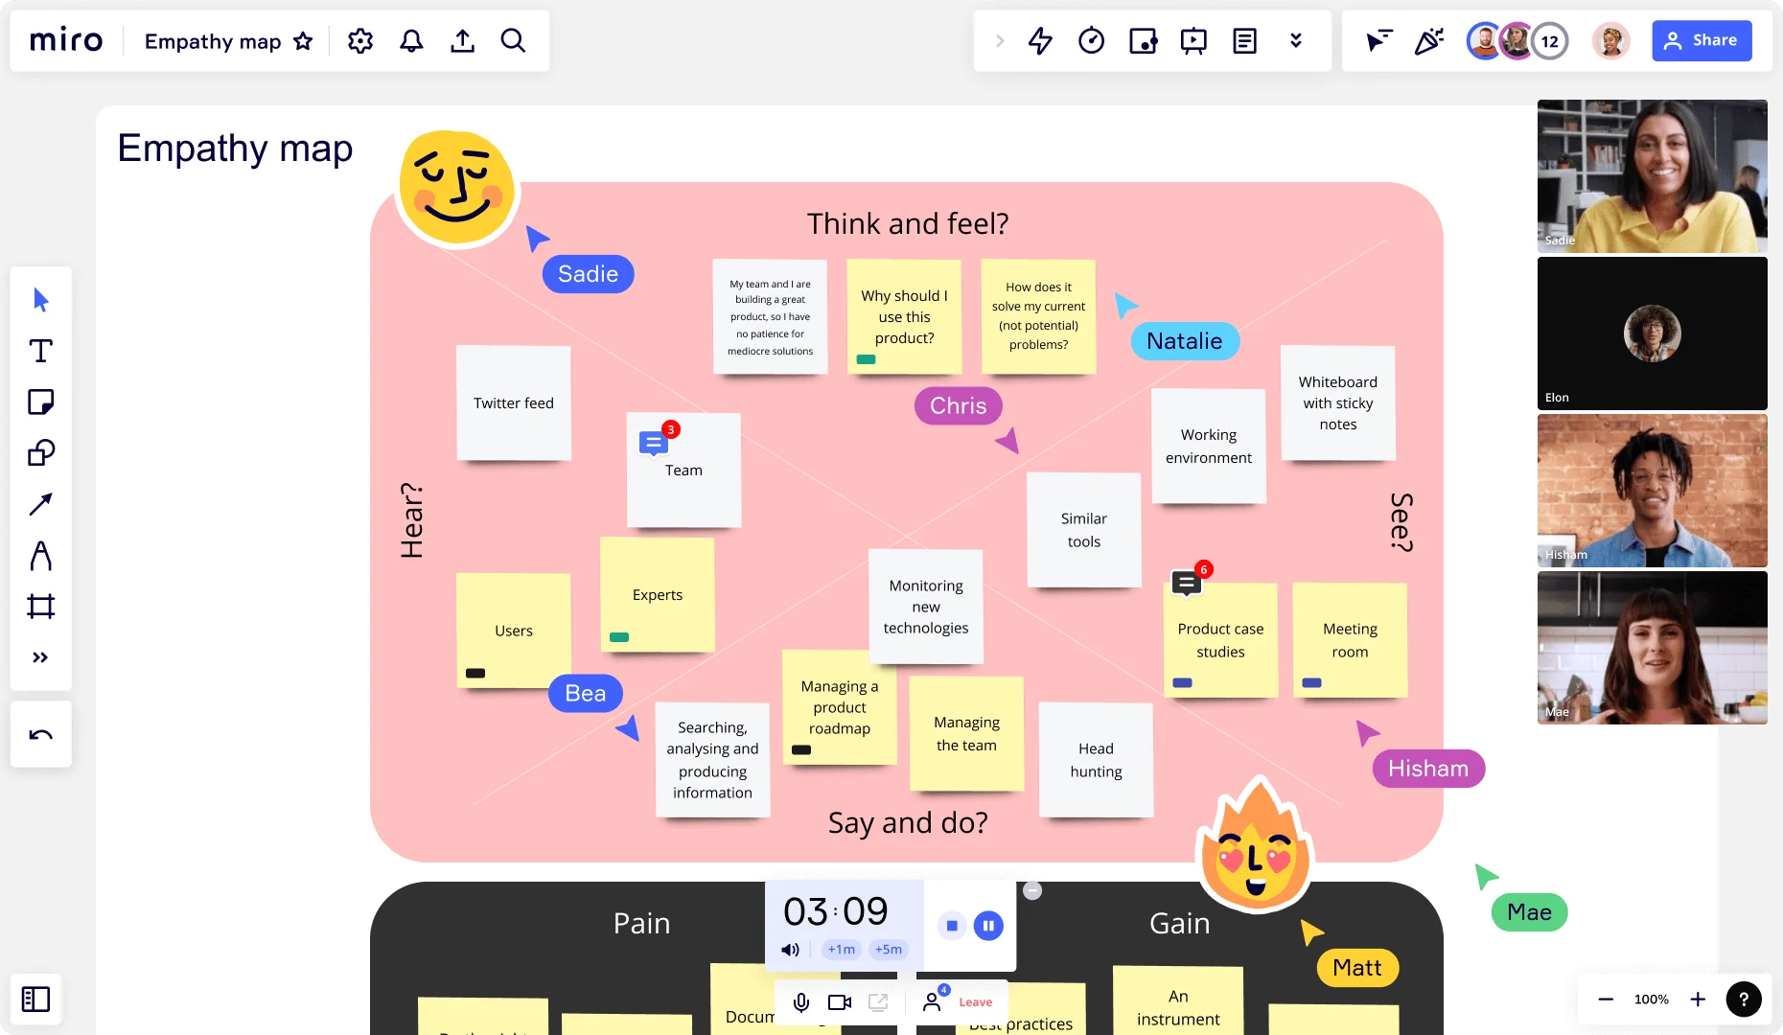The width and height of the screenshot is (1783, 1035).
Task: Select the Text tool
Action: click(x=40, y=351)
